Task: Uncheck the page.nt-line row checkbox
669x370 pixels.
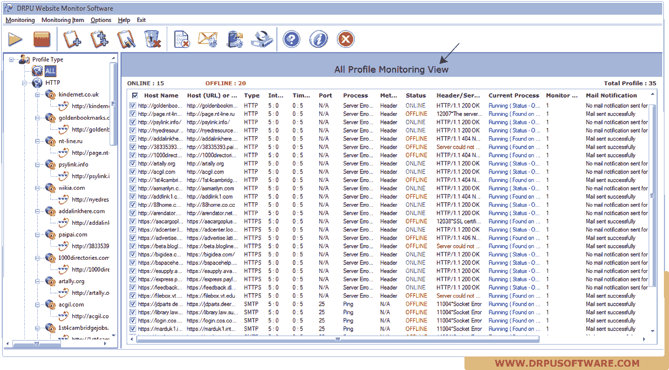Action: click(133, 114)
